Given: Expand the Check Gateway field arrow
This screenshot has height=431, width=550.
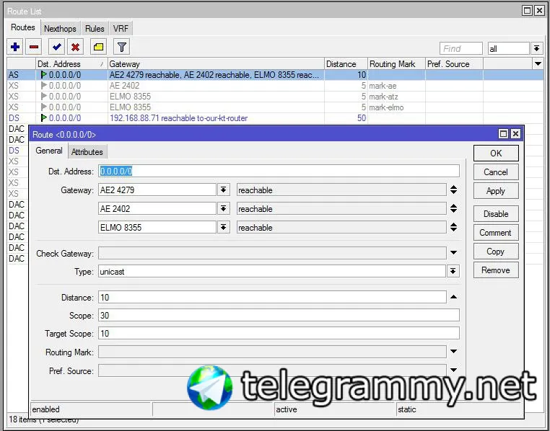Looking at the screenshot, I should point(453,253).
